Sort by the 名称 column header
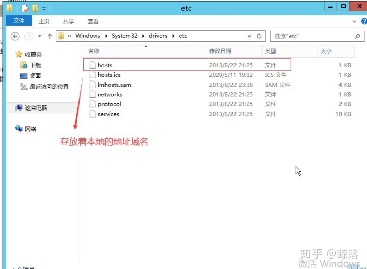 pos(94,51)
